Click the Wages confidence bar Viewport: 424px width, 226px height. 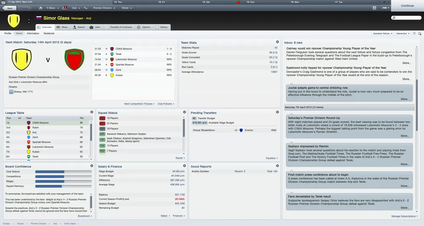click(63, 181)
